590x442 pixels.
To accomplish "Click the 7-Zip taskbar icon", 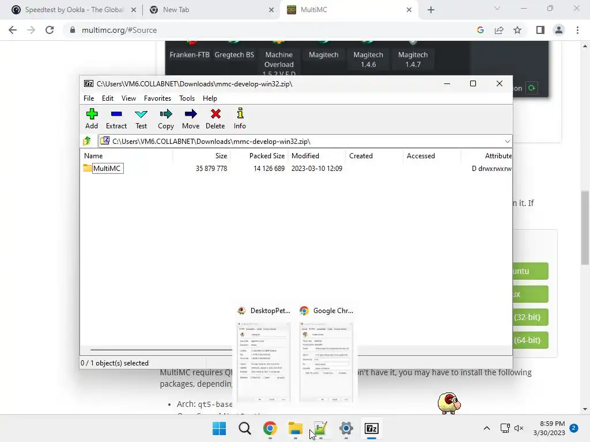I will (372, 428).
